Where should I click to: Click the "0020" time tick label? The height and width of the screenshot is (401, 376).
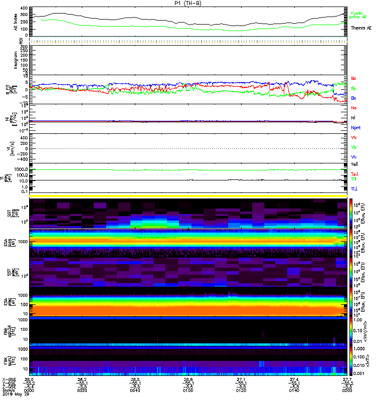pyautogui.click(x=82, y=390)
